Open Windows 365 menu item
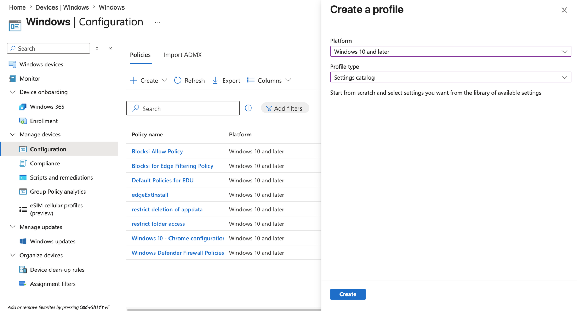Screen dimensions: 577x311 coord(47,107)
